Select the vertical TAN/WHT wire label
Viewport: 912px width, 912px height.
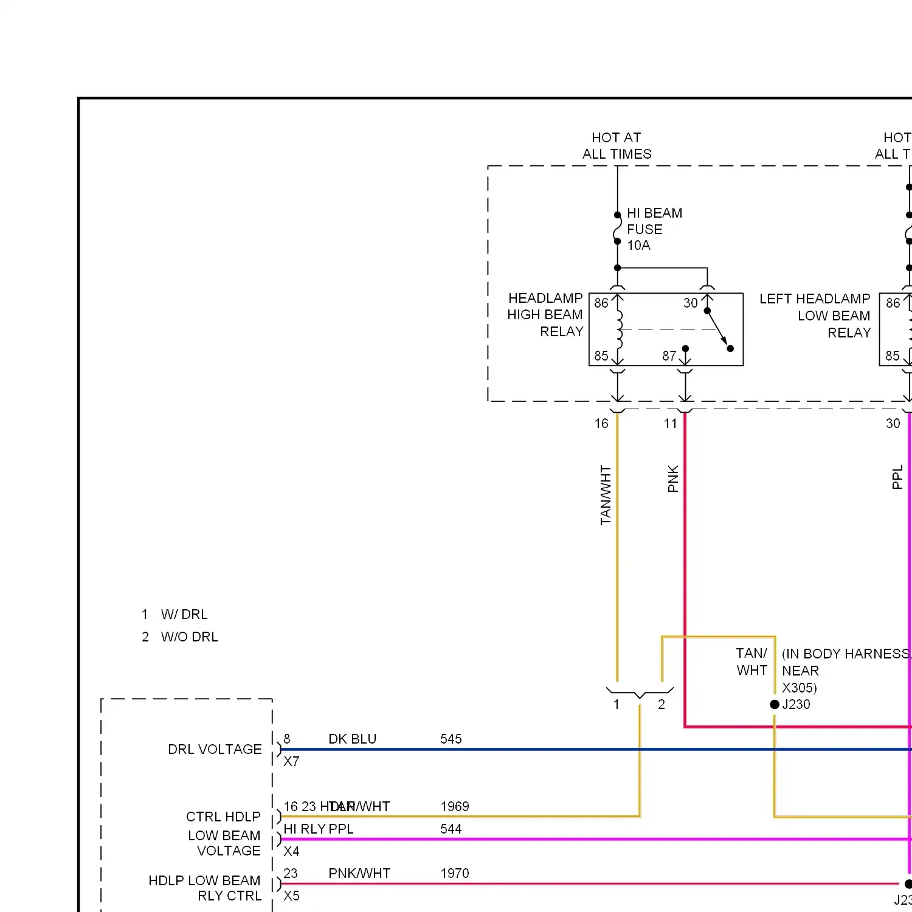(605, 495)
